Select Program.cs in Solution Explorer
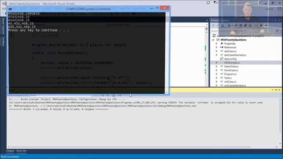The image size is (283, 159). pos(230,74)
